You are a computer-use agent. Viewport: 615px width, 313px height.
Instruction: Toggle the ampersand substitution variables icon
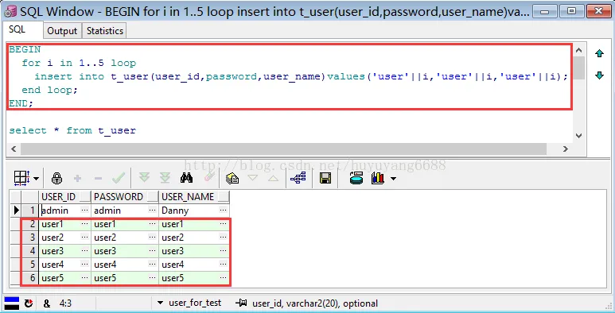click(46, 303)
